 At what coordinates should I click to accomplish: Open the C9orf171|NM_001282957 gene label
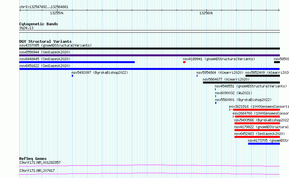click(40, 162)
